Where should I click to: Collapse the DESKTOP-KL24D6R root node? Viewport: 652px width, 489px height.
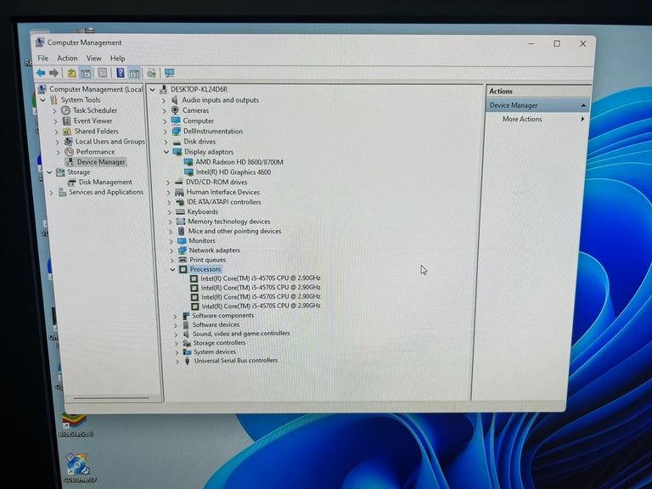click(153, 89)
